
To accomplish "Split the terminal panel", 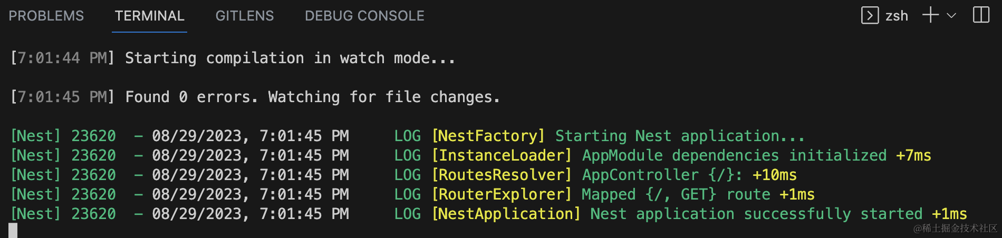I will [981, 15].
